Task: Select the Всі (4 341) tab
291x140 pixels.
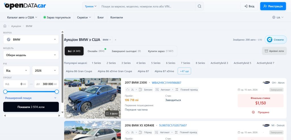Action: click(x=74, y=51)
